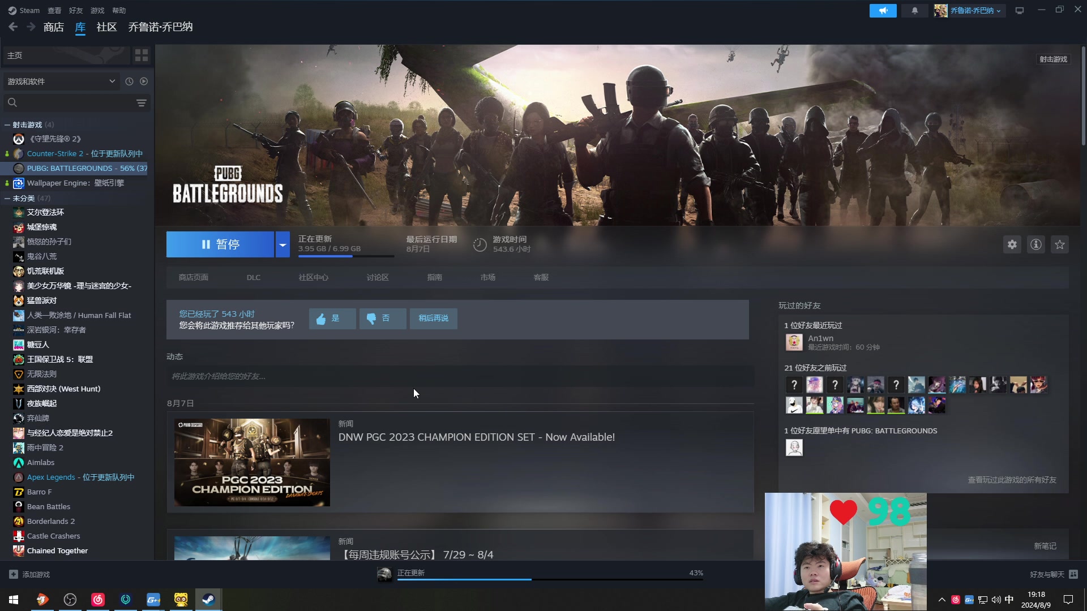1087x611 pixels.
Task: Open 客服 support tab
Action: 541,277
